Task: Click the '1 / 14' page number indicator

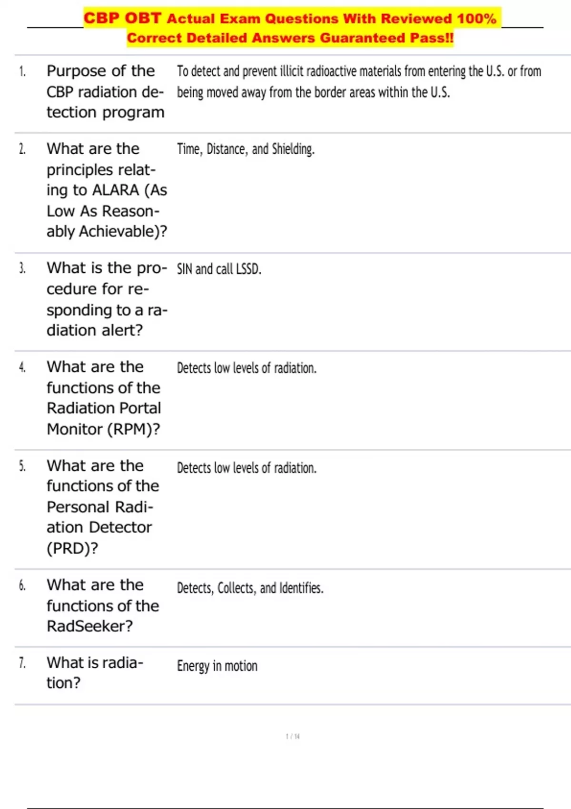Action: pyautogui.click(x=293, y=736)
